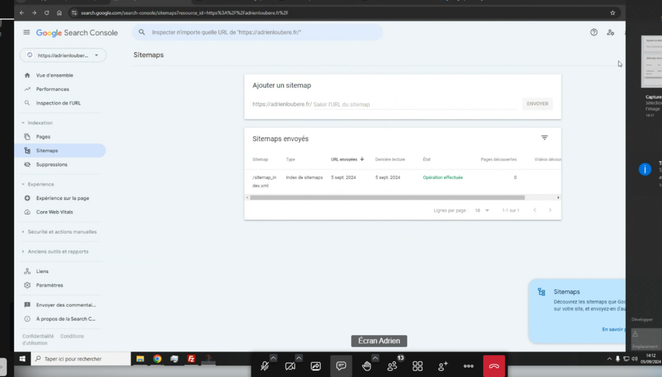
Task: Open the Search Console hamburger menu
Action: [27, 32]
